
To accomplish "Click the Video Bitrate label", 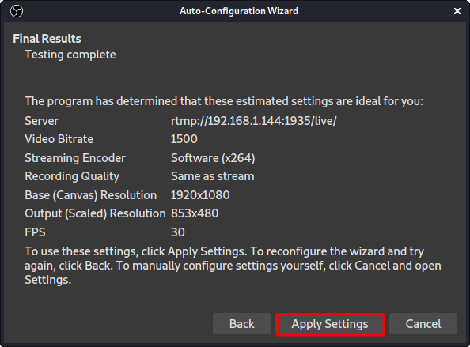I will pos(59,139).
